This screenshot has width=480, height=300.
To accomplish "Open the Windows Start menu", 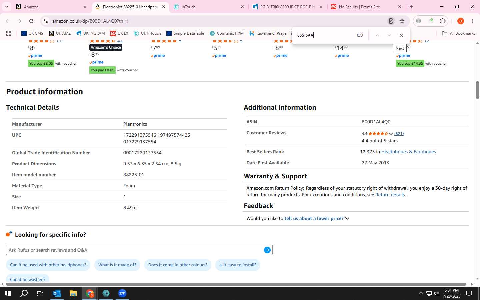I will click(x=8, y=293).
